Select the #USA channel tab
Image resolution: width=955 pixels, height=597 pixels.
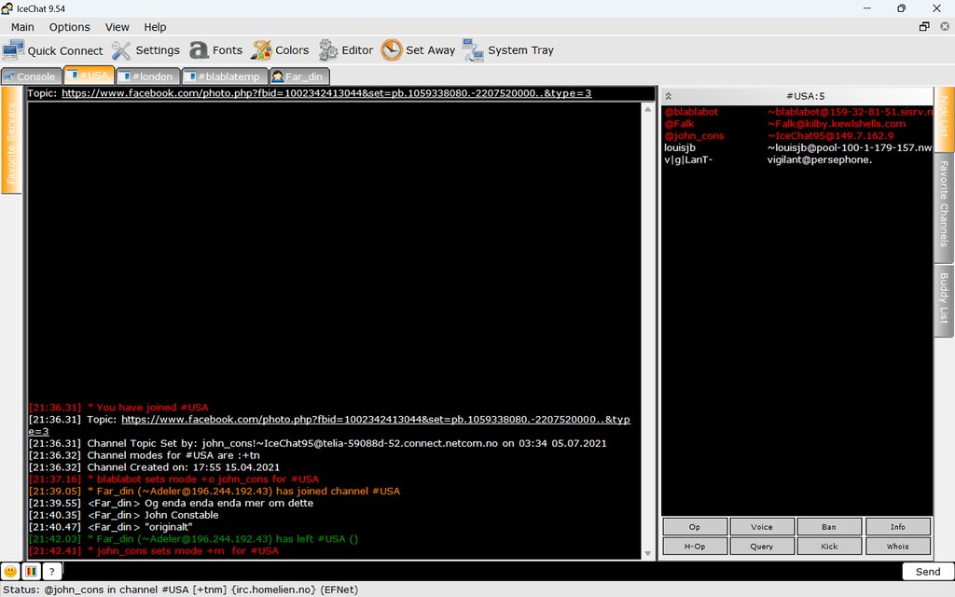89,75
